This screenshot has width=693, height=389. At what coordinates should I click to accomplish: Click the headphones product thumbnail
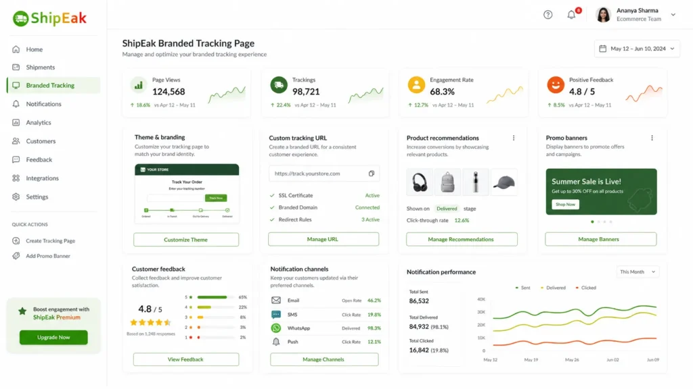420,182
